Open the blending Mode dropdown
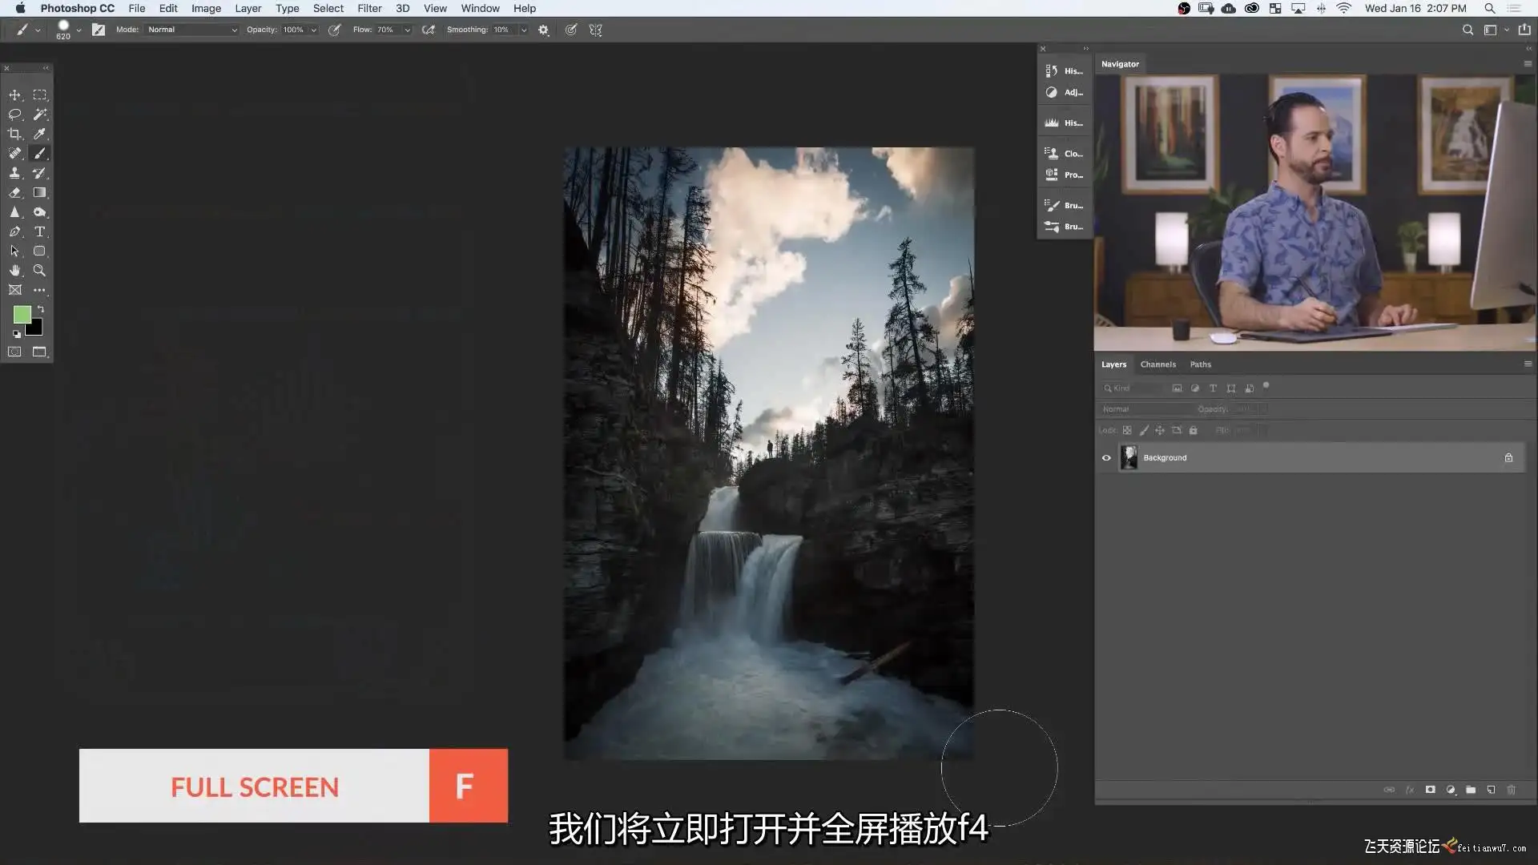 tap(192, 30)
